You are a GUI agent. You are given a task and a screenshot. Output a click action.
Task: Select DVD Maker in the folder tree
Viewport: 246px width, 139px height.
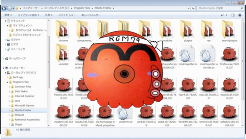pos(21,92)
